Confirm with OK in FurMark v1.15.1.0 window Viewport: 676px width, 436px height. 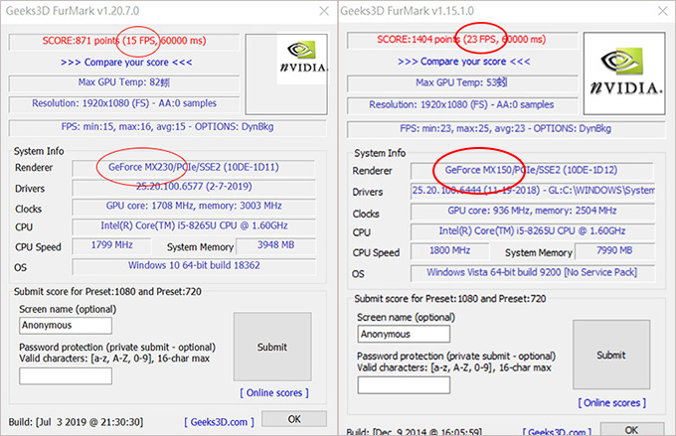[631, 429]
